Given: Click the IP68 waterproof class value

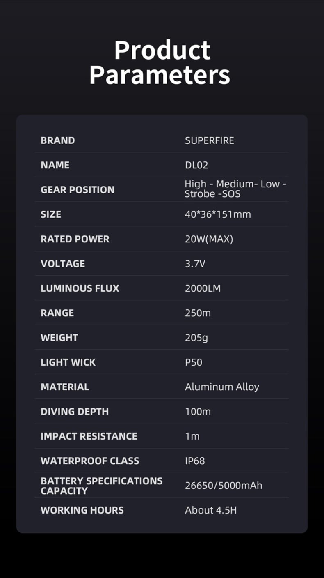Looking at the screenshot, I should (195, 461).
